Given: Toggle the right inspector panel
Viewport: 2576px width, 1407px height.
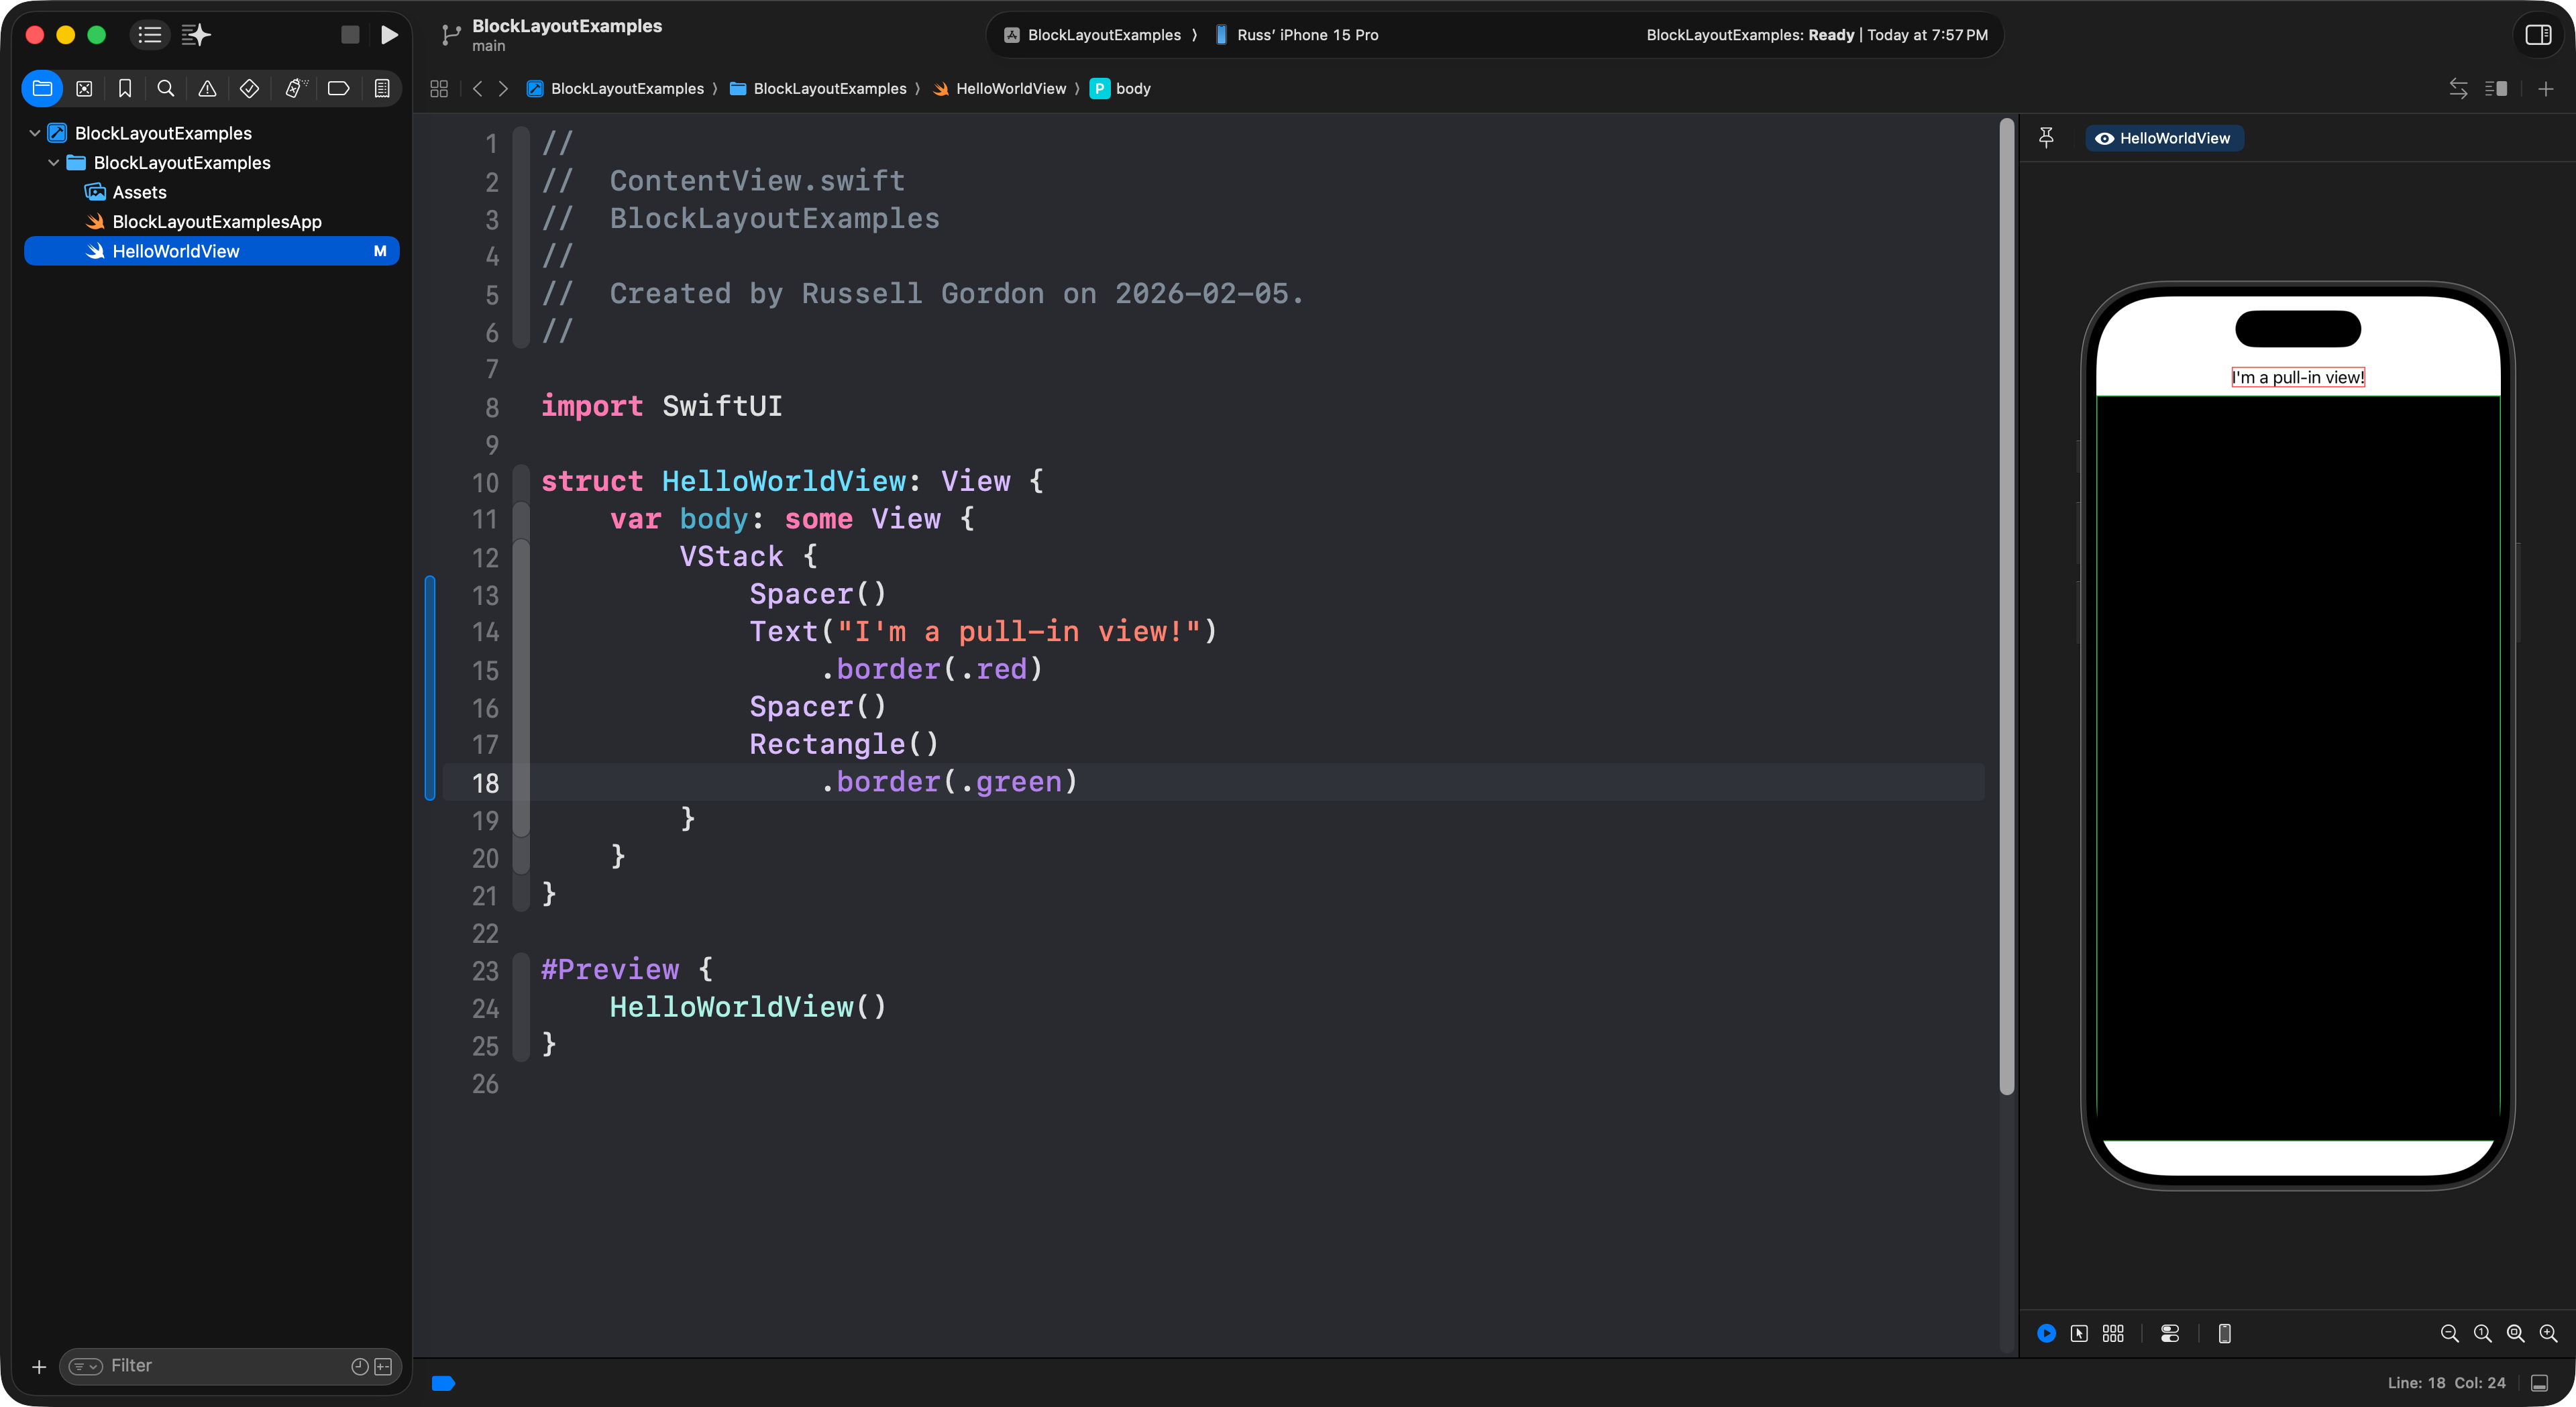Looking at the screenshot, I should (2538, 35).
